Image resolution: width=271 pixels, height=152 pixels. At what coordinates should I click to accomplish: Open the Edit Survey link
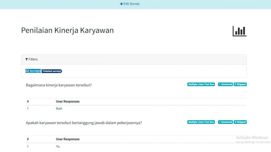(130, 4)
